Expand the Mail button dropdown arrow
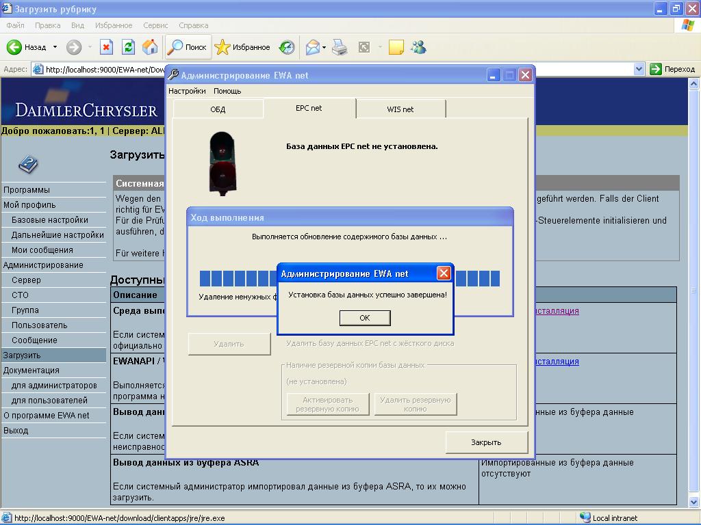Screen dimensions: 701x525 coord(324,47)
